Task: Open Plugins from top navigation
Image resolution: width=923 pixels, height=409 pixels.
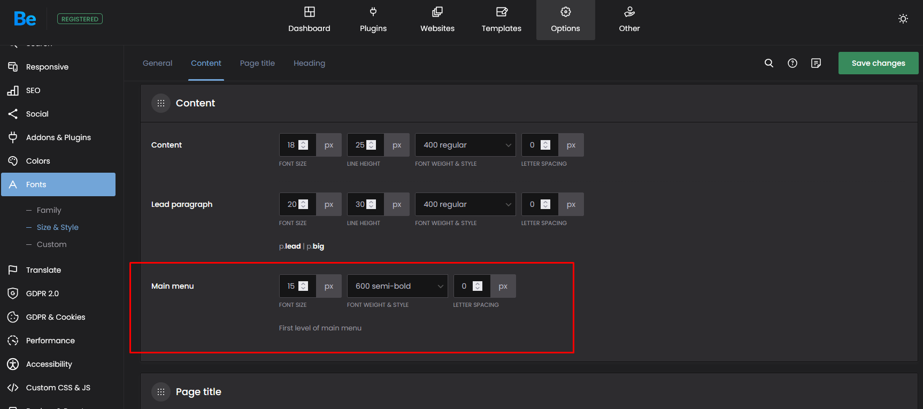Action: point(373,20)
